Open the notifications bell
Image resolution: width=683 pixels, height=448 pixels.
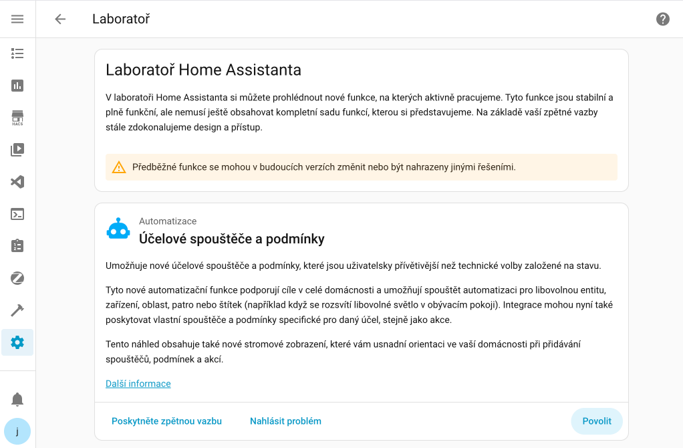pos(17,398)
